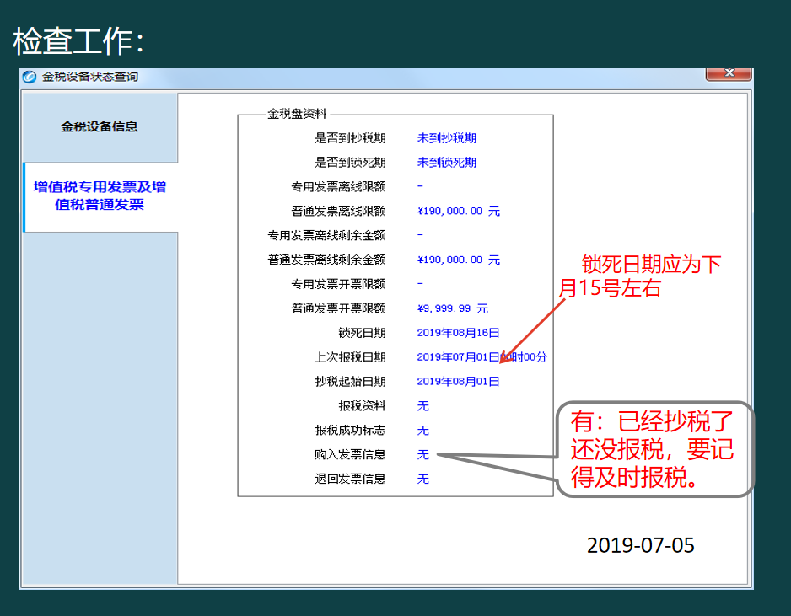Click the 报税资料 label
This screenshot has width=791, height=616.
(363, 406)
